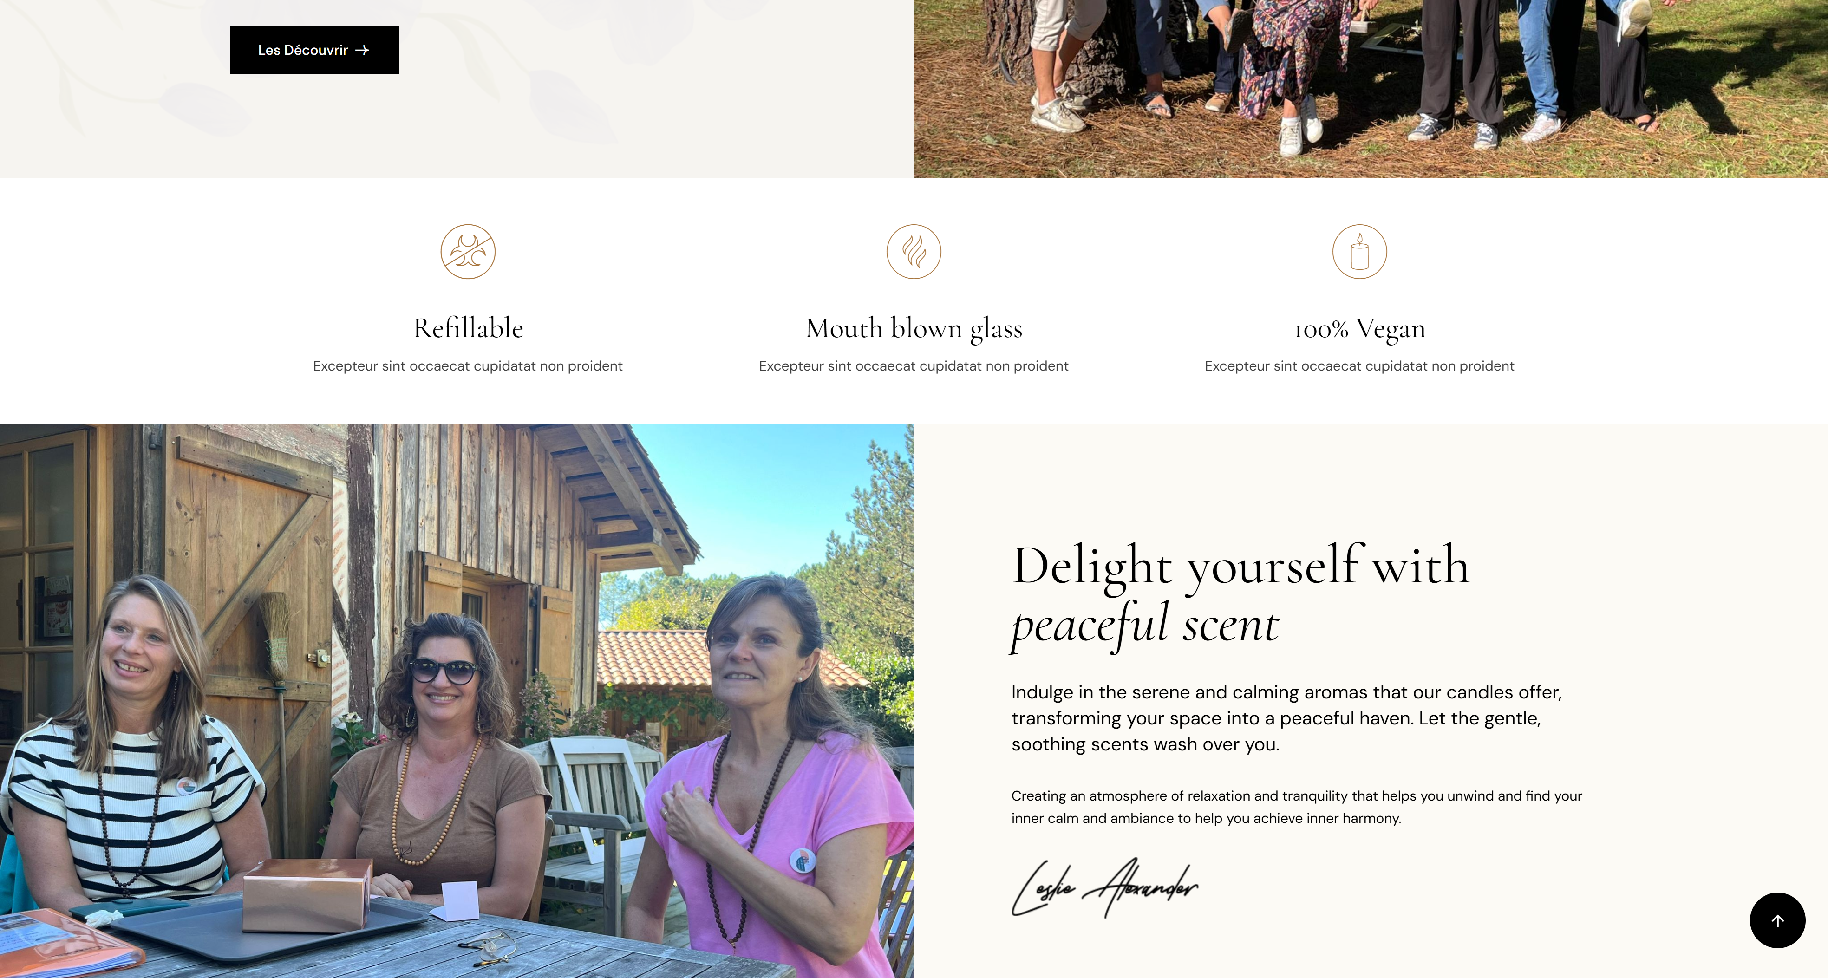This screenshot has height=978, width=1828.
Task: Click the Indulge in the serene paragraph
Action: point(1286,718)
